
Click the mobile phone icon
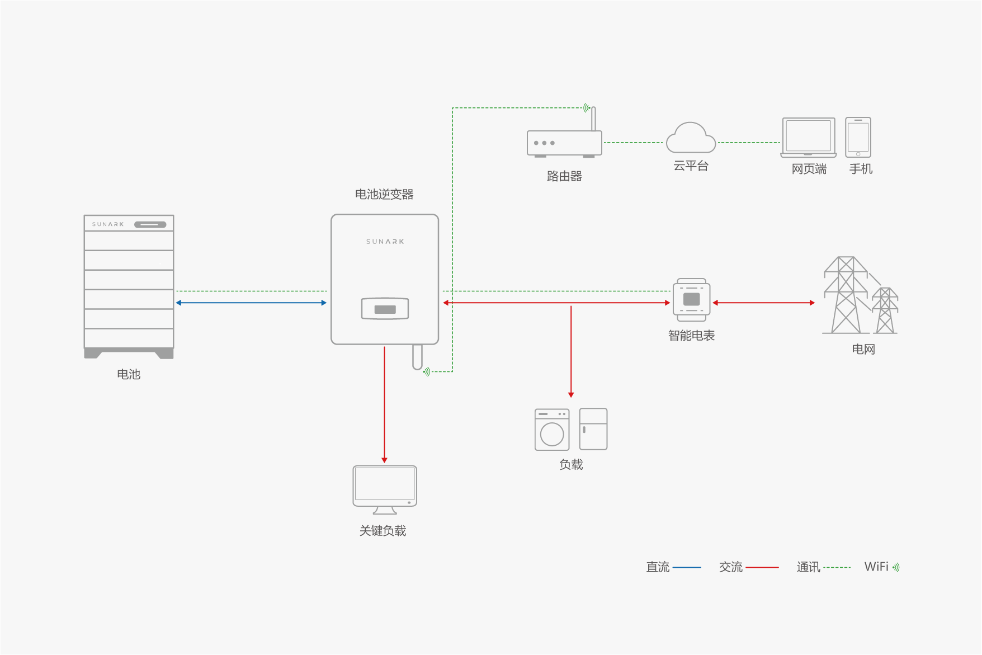[858, 138]
